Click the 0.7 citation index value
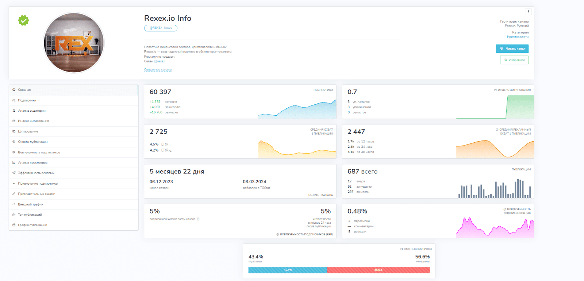Viewport: 584px width, 281px height. (x=352, y=92)
